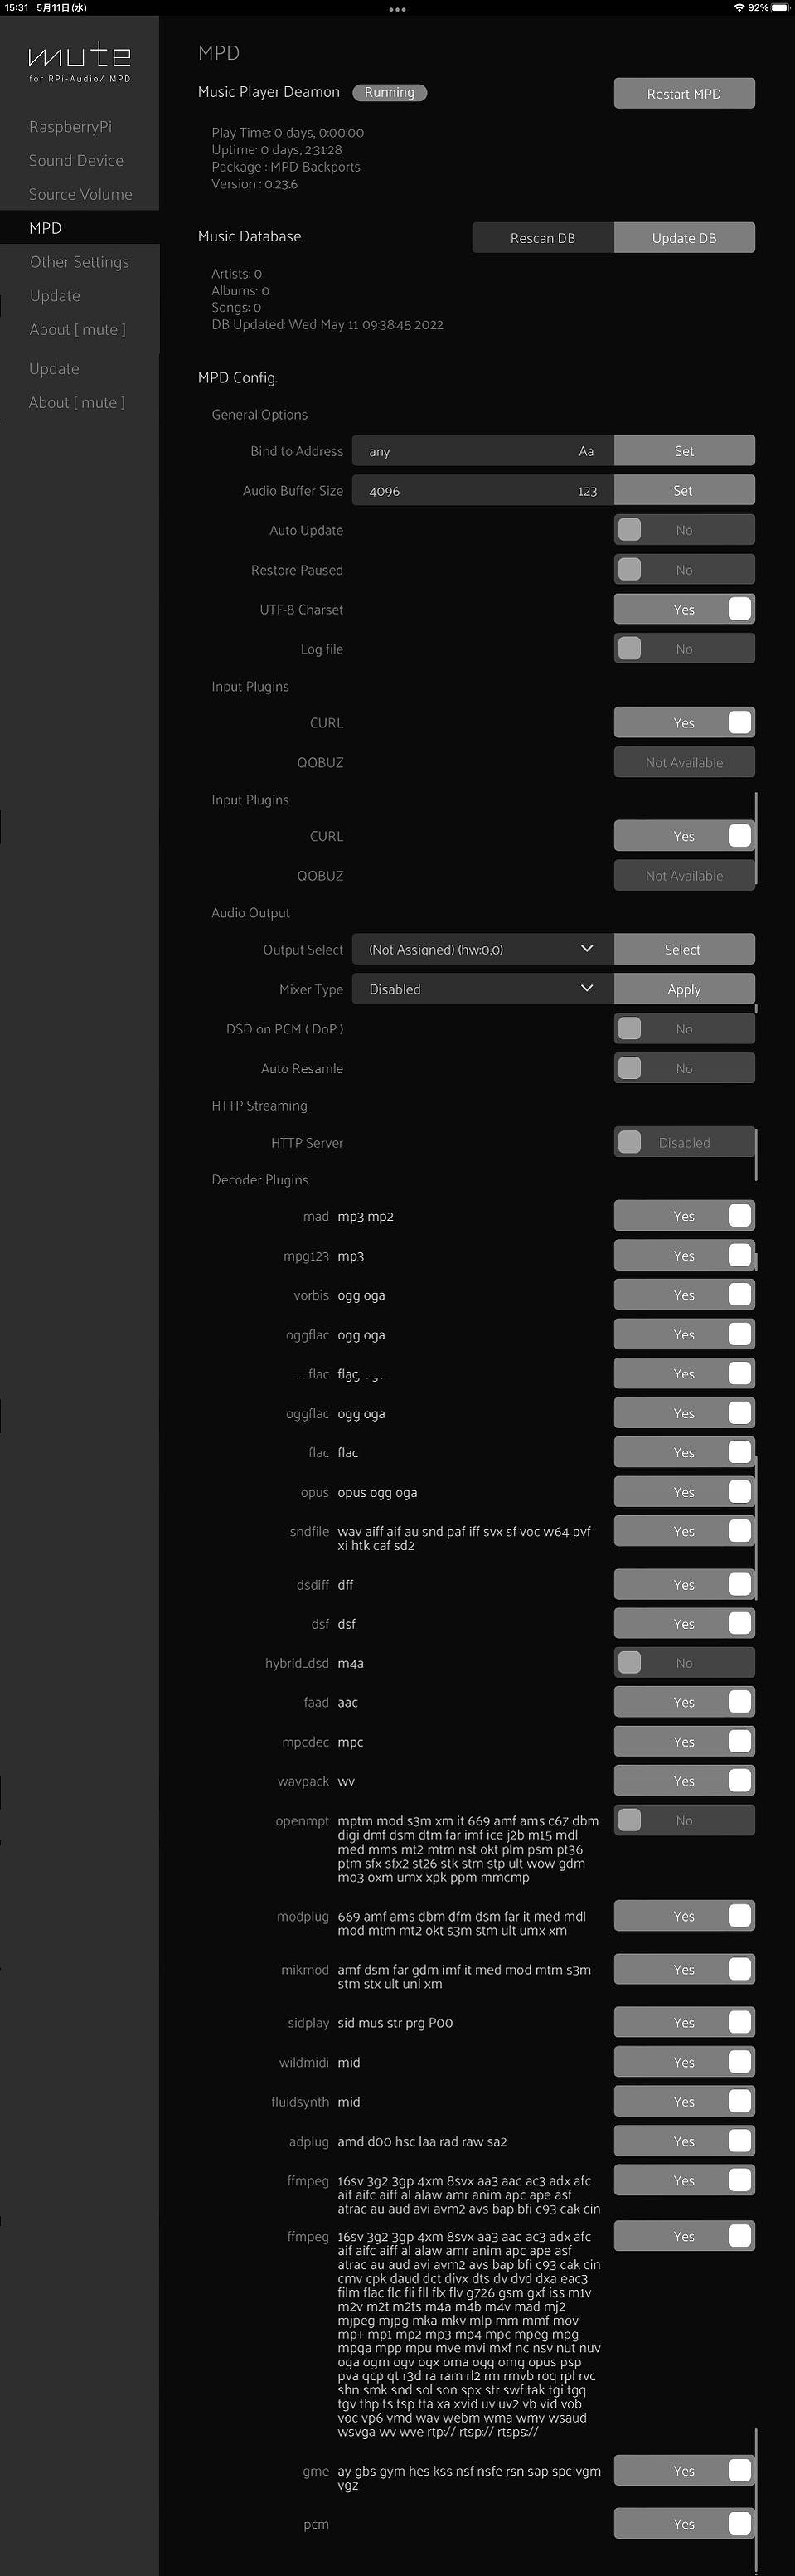Screen dimensions: 795x2576
Task: Turn off the fluidsynth decoder
Action: click(684, 2101)
